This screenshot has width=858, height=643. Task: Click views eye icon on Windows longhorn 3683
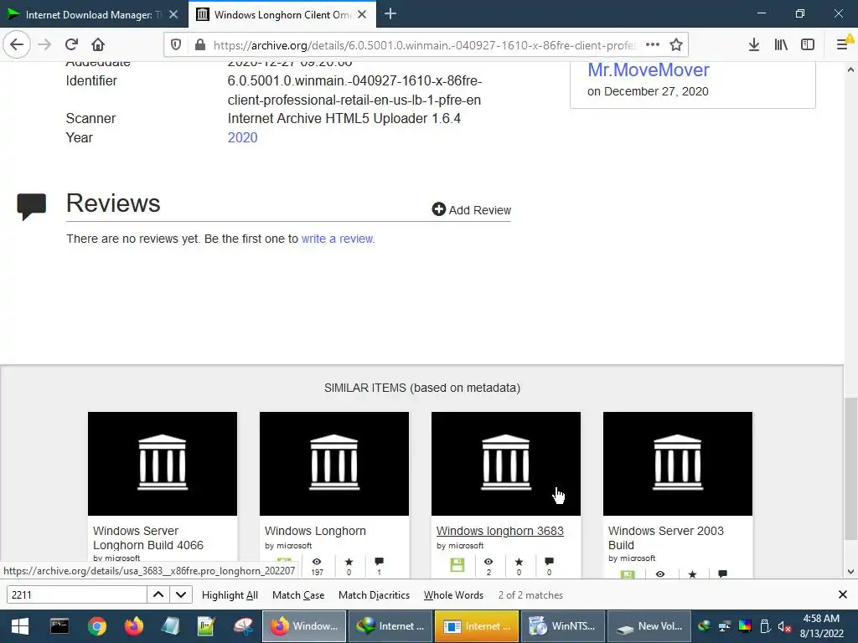pos(488,562)
